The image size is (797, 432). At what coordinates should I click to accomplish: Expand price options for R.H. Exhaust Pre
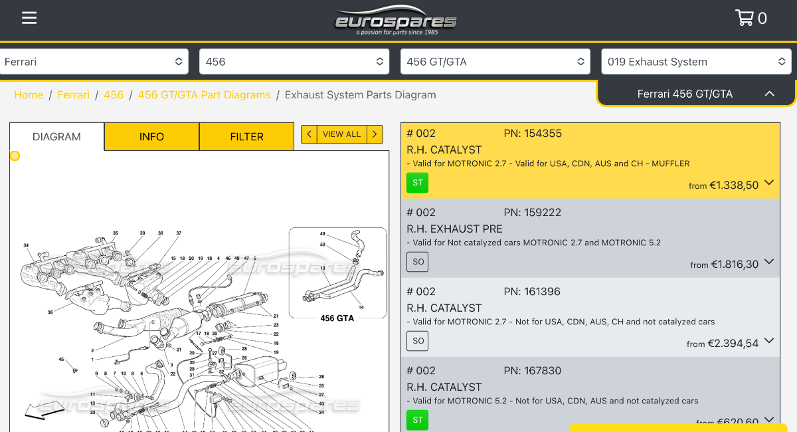coord(769,262)
